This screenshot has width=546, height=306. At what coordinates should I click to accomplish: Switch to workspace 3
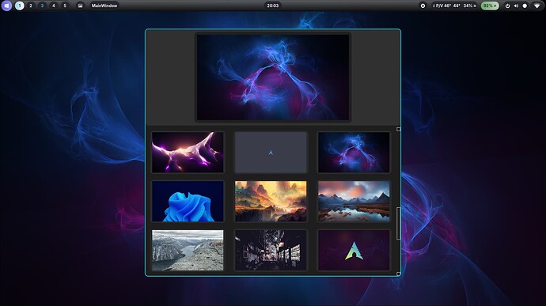[x=42, y=6]
